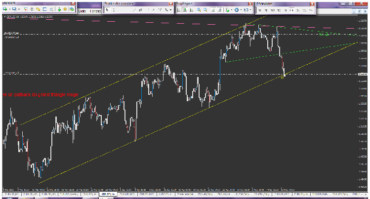Select the equidistant channel tool
Image resolution: width=370 pixels, height=199 pixels.
140,10
